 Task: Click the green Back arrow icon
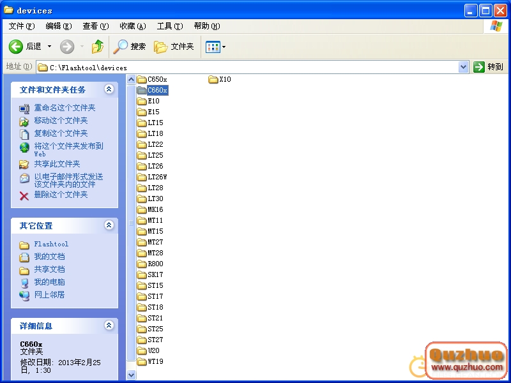15,47
